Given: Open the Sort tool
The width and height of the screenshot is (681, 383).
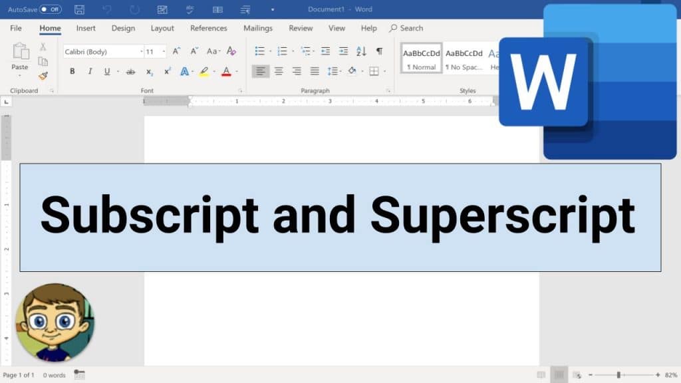Looking at the screenshot, I should pos(360,51).
